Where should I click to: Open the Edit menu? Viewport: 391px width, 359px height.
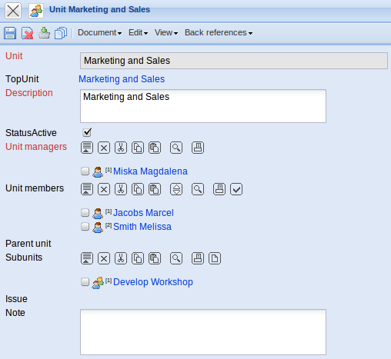click(x=138, y=32)
